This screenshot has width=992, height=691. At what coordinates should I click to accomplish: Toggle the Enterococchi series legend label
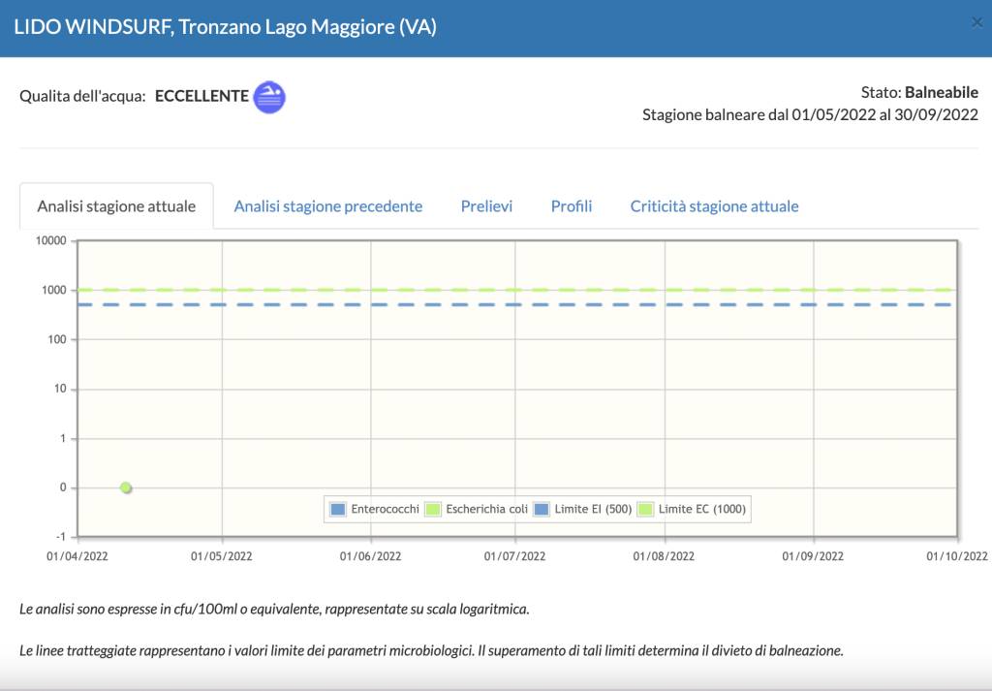386,509
